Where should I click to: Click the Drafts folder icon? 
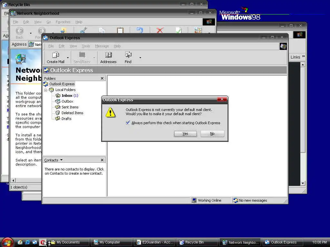tap(58, 119)
